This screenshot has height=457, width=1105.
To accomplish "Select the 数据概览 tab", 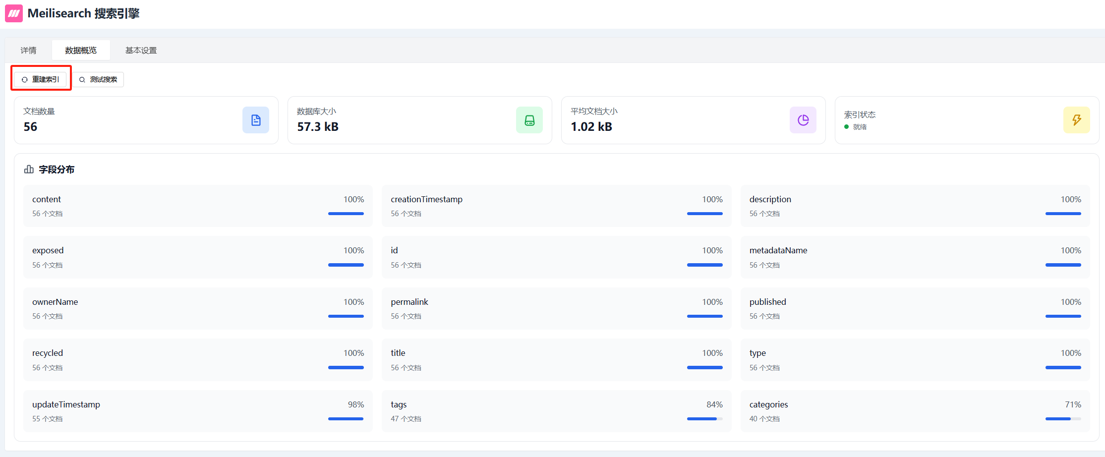I will (81, 51).
